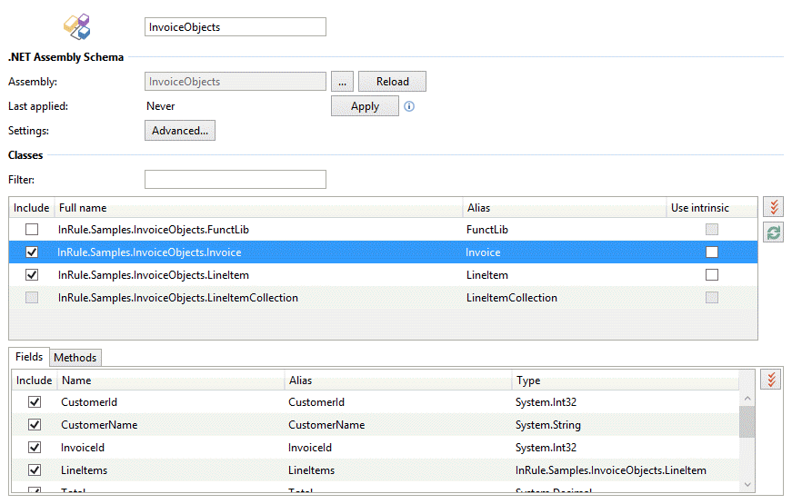Click the red double-chevron icon beside Classes grid
The width and height of the screenshot is (792, 504).
(x=773, y=207)
